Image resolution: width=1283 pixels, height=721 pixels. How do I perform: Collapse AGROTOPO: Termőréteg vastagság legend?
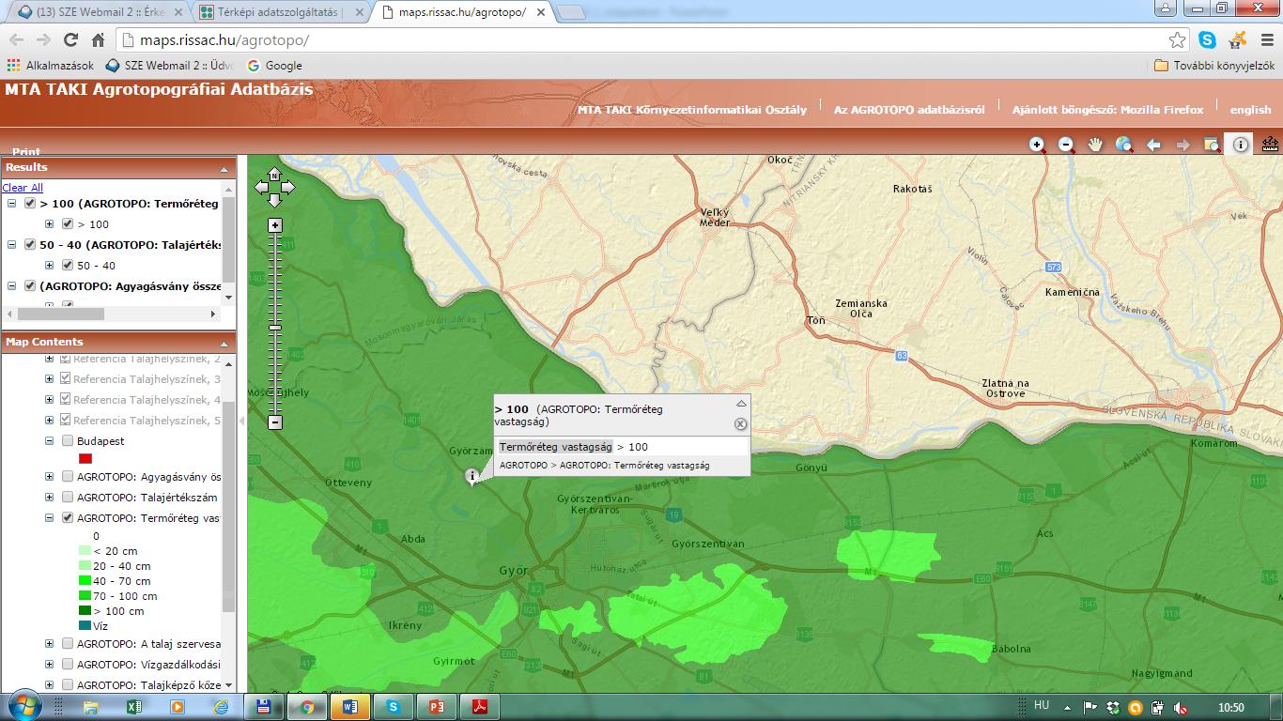49,517
